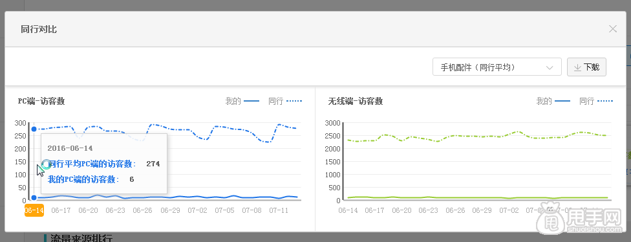Click the 下载 download button
The height and width of the screenshot is (242, 631).
tap(586, 67)
